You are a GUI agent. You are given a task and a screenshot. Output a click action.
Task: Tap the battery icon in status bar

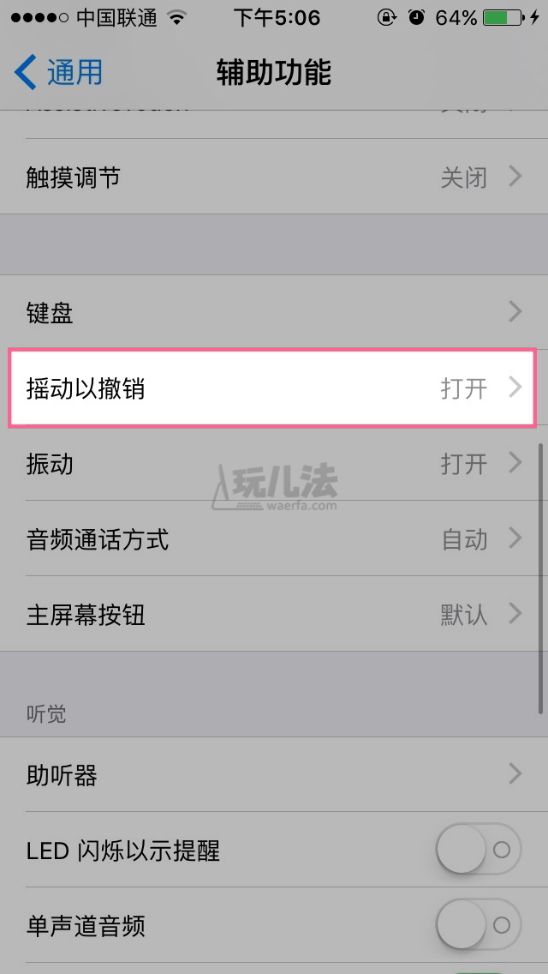[503, 17]
